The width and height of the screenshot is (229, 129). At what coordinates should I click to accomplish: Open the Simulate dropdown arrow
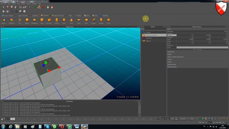coord(187,119)
